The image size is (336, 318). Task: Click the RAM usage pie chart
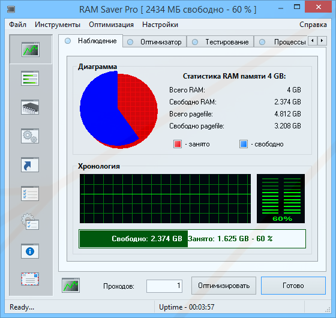click(119, 110)
